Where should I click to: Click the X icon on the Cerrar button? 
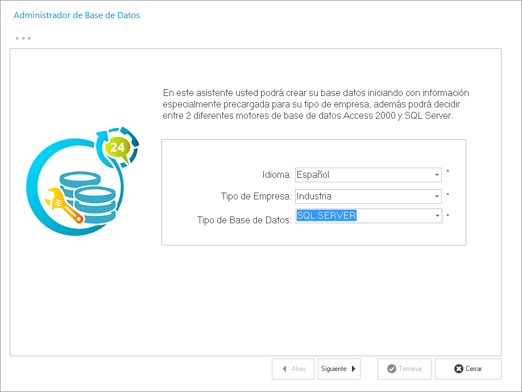pyautogui.click(x=459, y=369)
